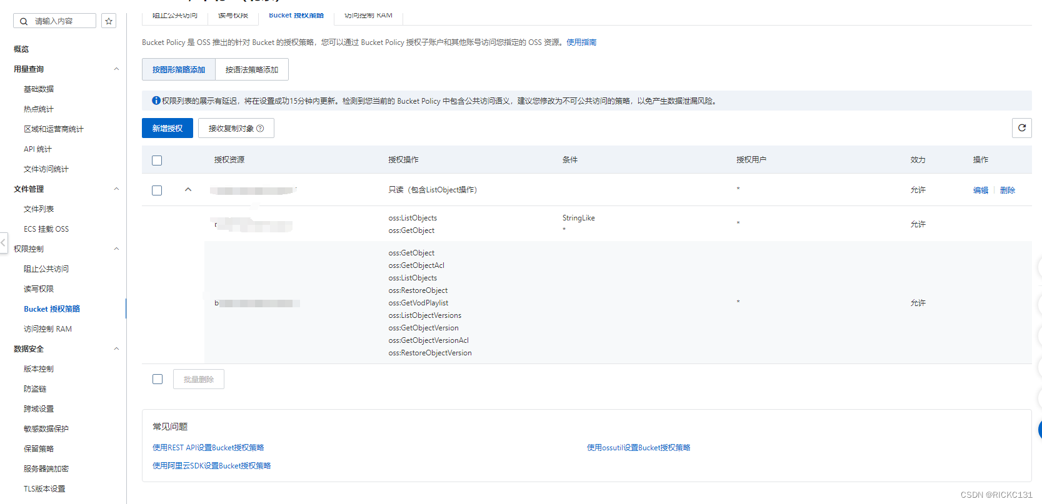Collapse the 数据安全 sidebar section
The width and height of the screenshot is (1042, 504).
point(116,348)
